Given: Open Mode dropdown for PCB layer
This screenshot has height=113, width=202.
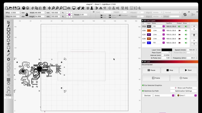Looking at the screenshot, I should (x=158, y=26).
